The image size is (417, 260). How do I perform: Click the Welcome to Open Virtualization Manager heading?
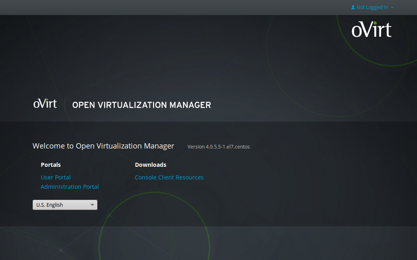(x=103, y=146)
